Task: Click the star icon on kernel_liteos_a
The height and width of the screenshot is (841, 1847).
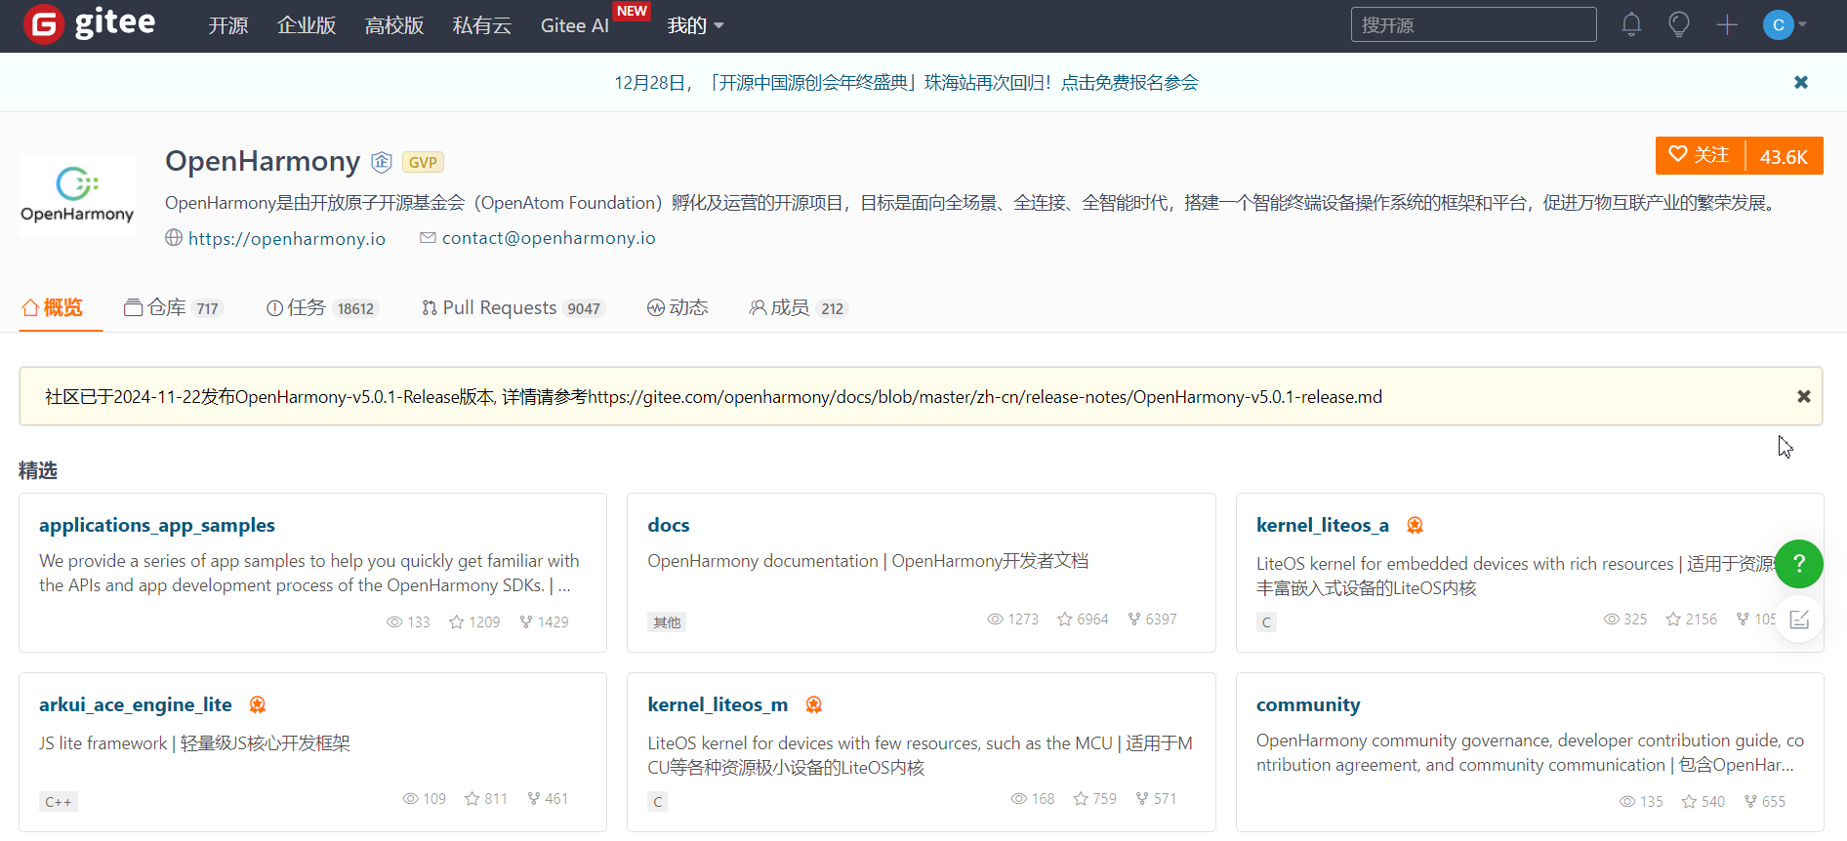Action: pyautogui.click(x=1673, y=620)
